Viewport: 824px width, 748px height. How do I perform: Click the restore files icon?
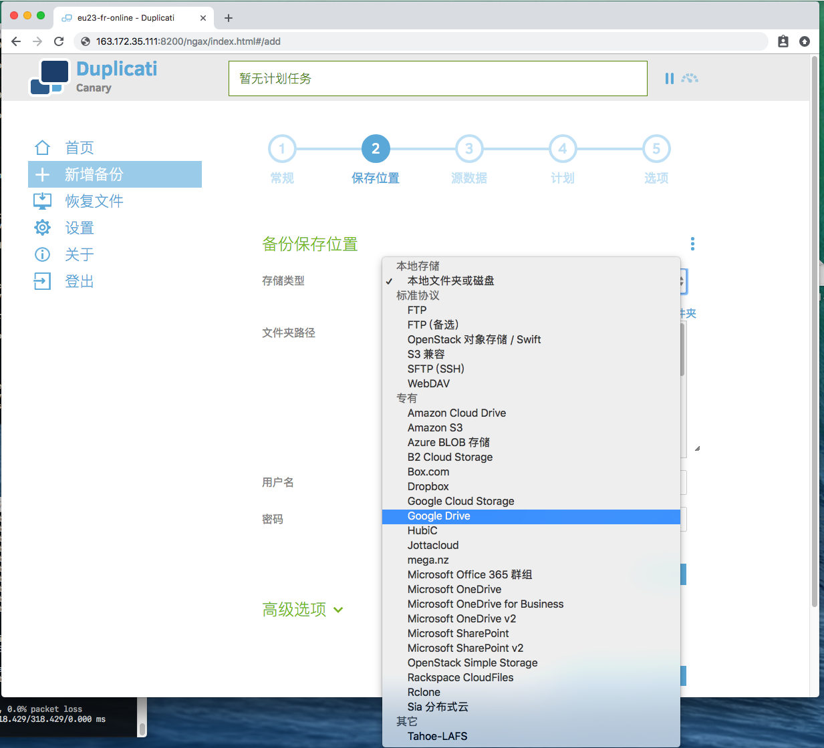click(x=42, y=201)
